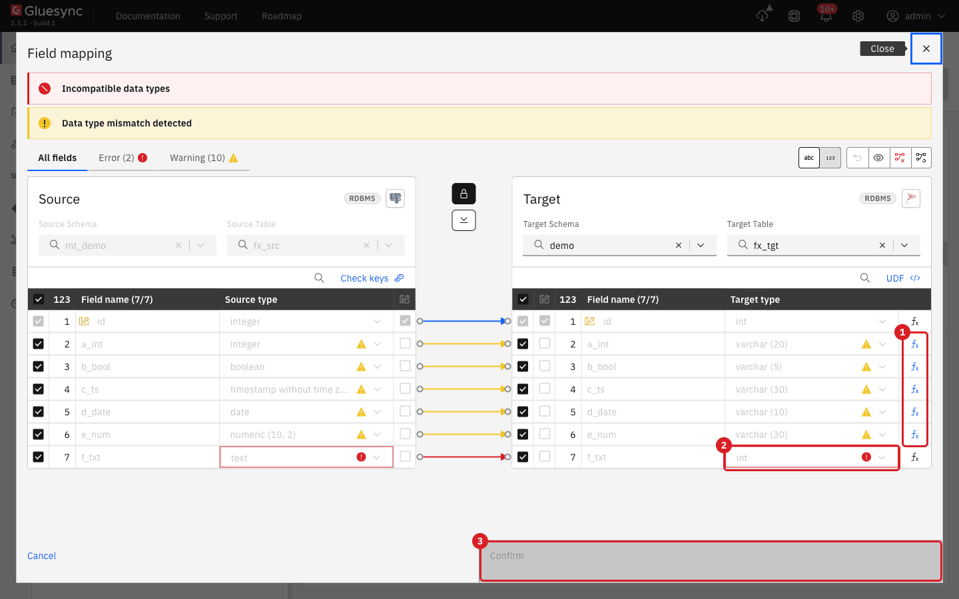Click the auto-map fields icon
Screen dimensions: 959x599
921,158
